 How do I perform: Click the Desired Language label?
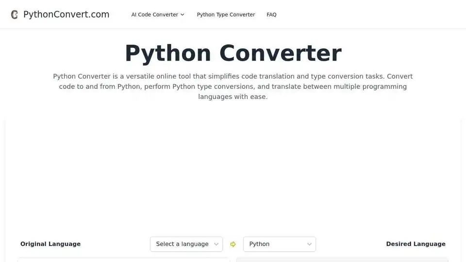(416, 244)
